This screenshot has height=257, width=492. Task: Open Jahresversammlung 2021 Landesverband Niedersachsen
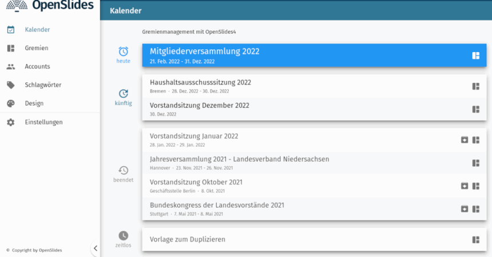[x=314, y=163]
